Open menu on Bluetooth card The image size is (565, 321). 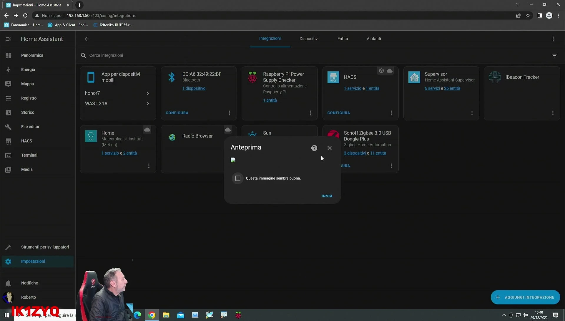point(230,113)
